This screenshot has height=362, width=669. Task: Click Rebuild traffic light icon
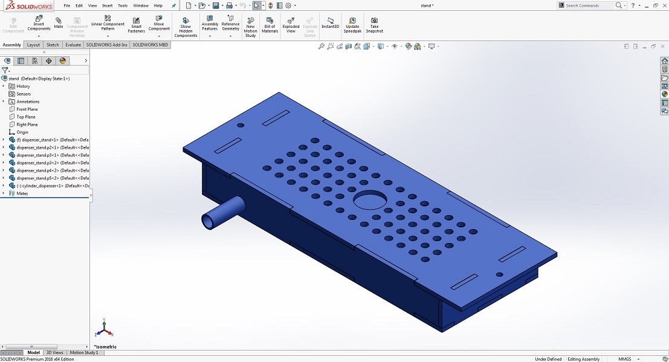coord(271,5)
